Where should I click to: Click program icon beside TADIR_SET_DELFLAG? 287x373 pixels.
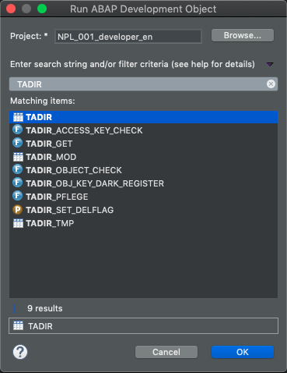coord(18,209)
